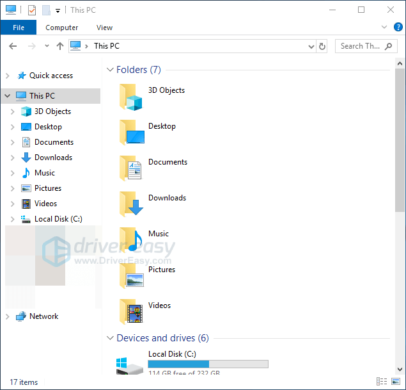Select Quick access in navigation pane

coord(51,76)
